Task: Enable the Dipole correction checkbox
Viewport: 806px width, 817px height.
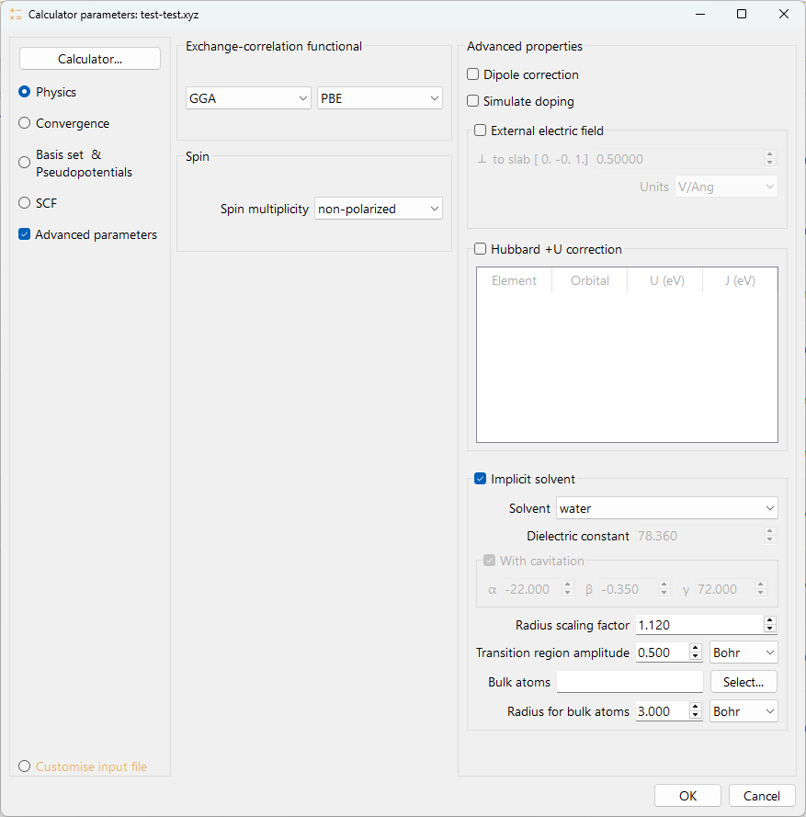Action: click(473, 74)
